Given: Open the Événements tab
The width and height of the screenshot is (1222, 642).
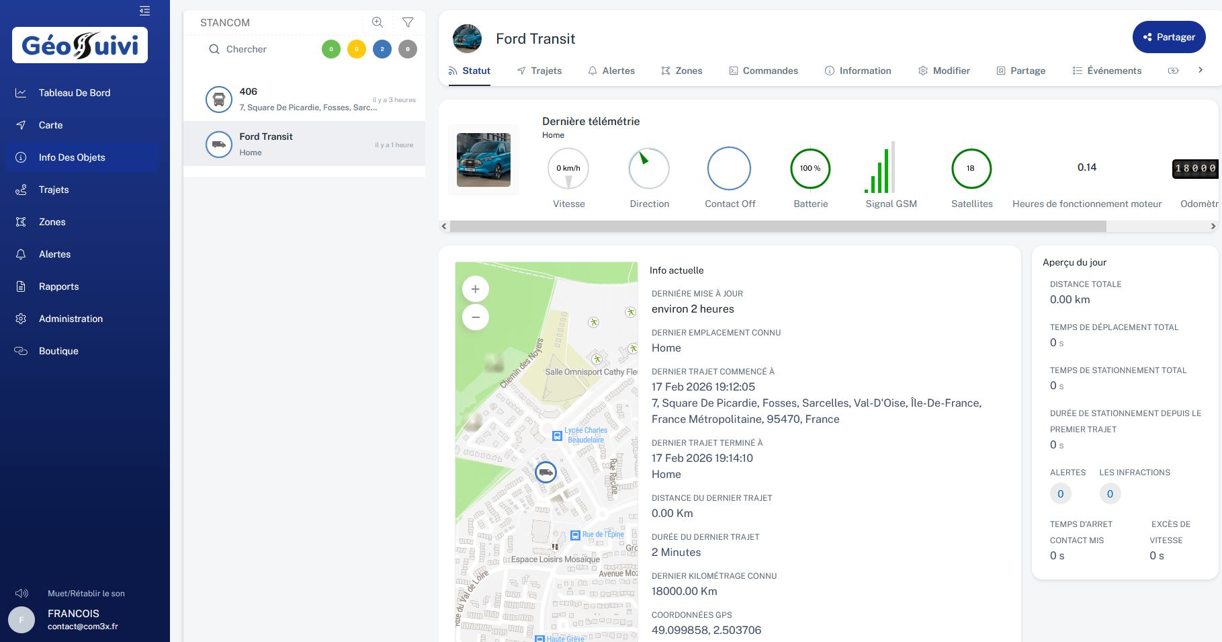Looking at the screenshot, I should 1106,71.
